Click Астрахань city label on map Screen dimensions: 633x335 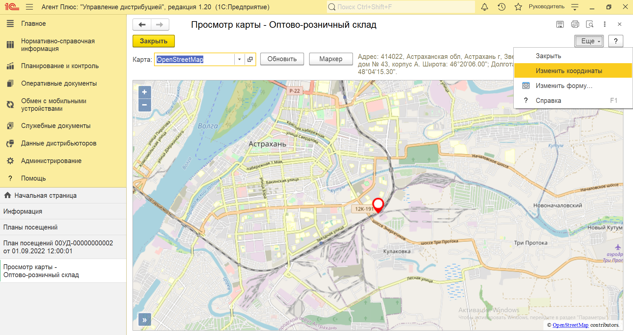click(267, 144)
